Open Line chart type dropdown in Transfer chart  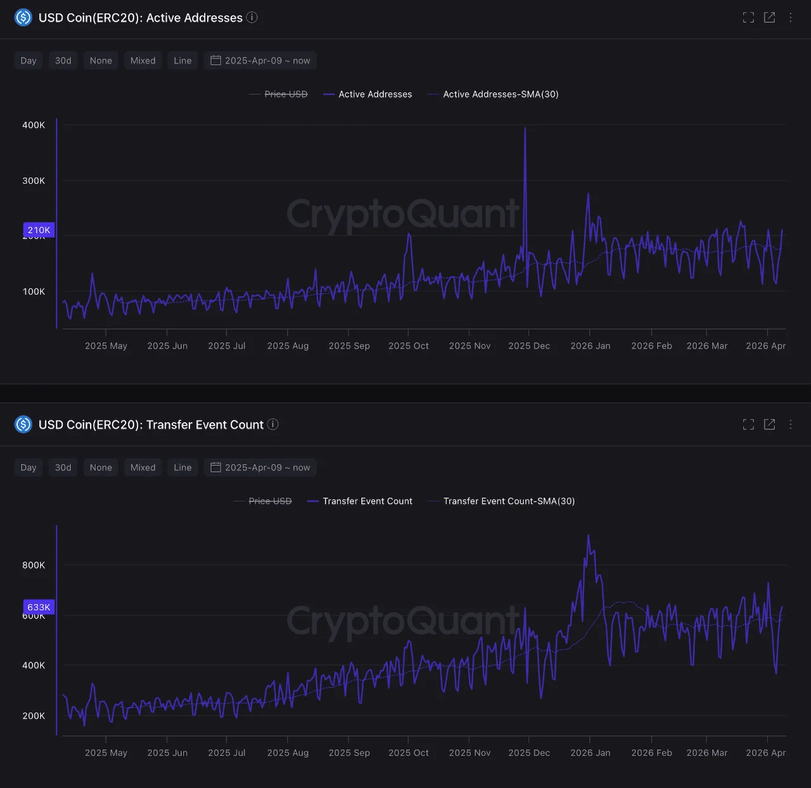pyautogui.click(x=182, y=468)
